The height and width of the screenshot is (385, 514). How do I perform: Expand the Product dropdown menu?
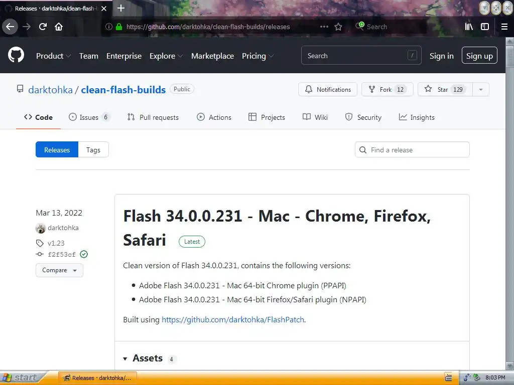[53, 56]
